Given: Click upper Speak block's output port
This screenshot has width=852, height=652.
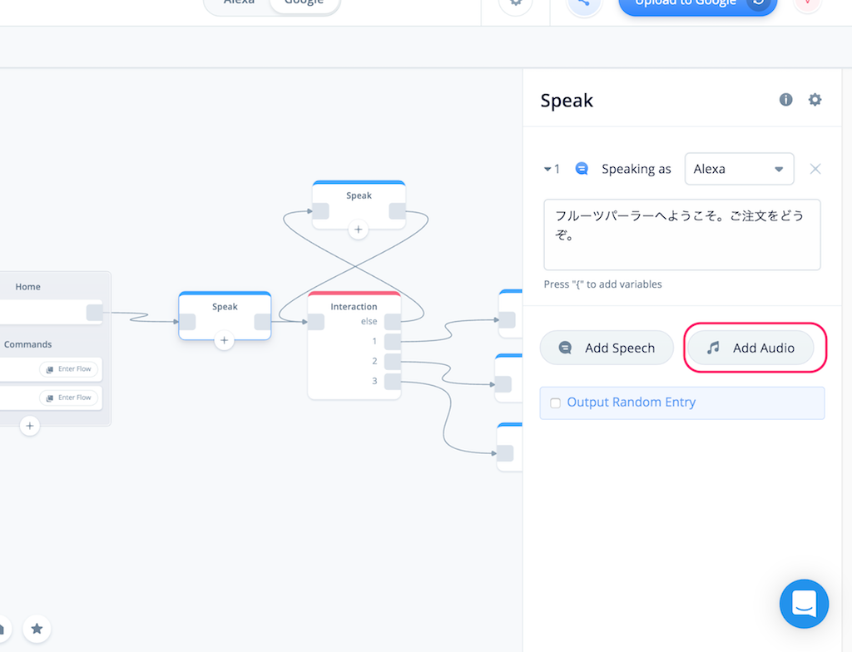Looking at the screenshot, I should [397, 210].
